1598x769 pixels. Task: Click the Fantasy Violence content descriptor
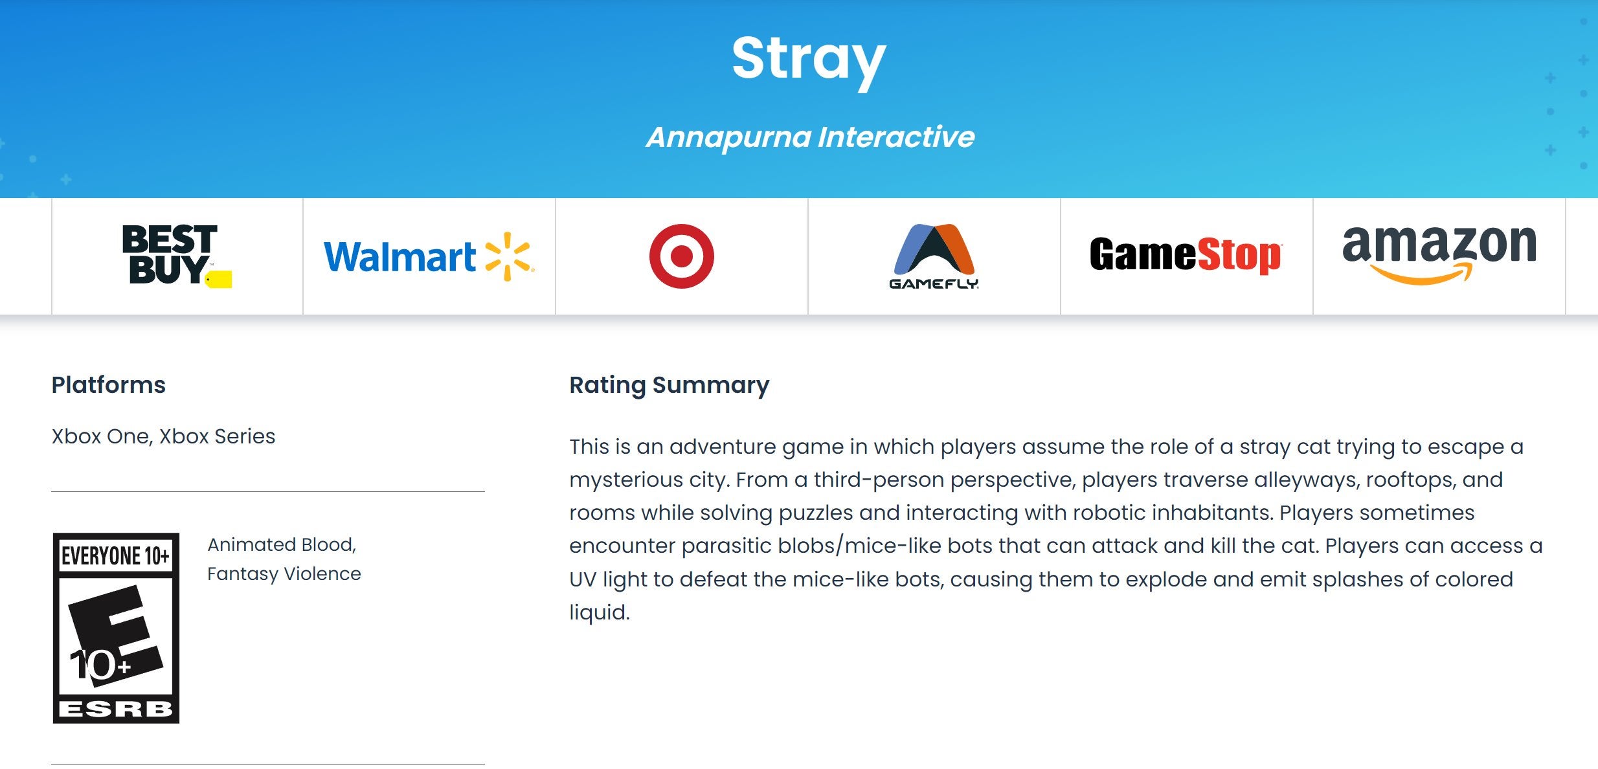[284, 574]
